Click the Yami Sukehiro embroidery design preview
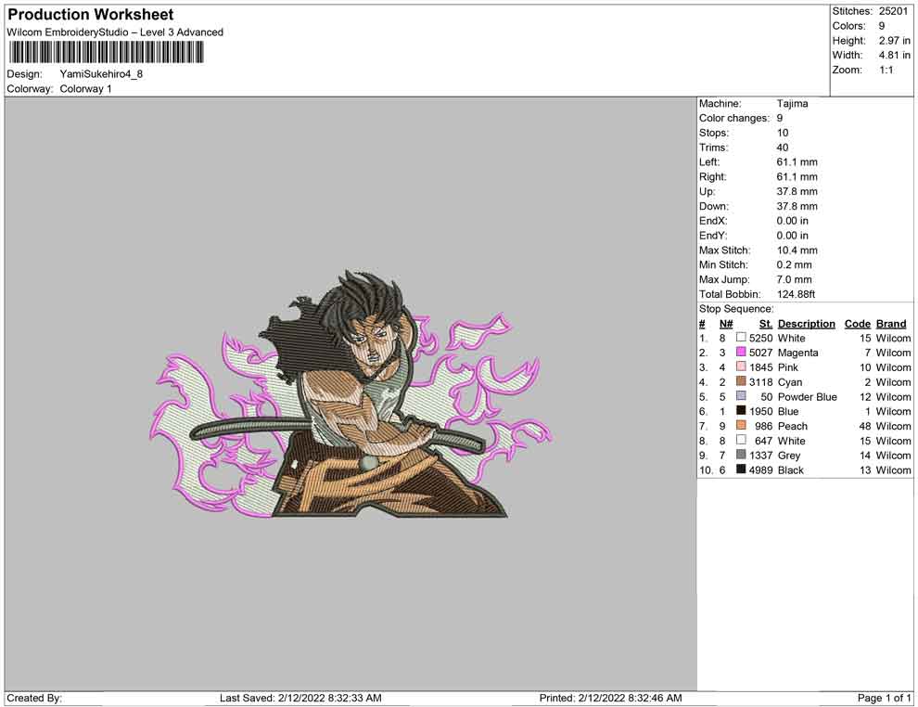Viewport: 918px width, 707px height. point(351,394)
